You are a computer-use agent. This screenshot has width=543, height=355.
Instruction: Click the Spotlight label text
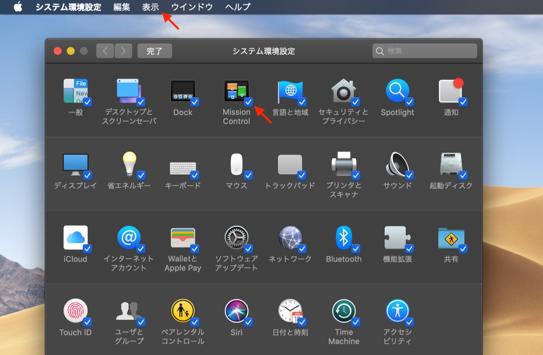click(x=397, y=112)
